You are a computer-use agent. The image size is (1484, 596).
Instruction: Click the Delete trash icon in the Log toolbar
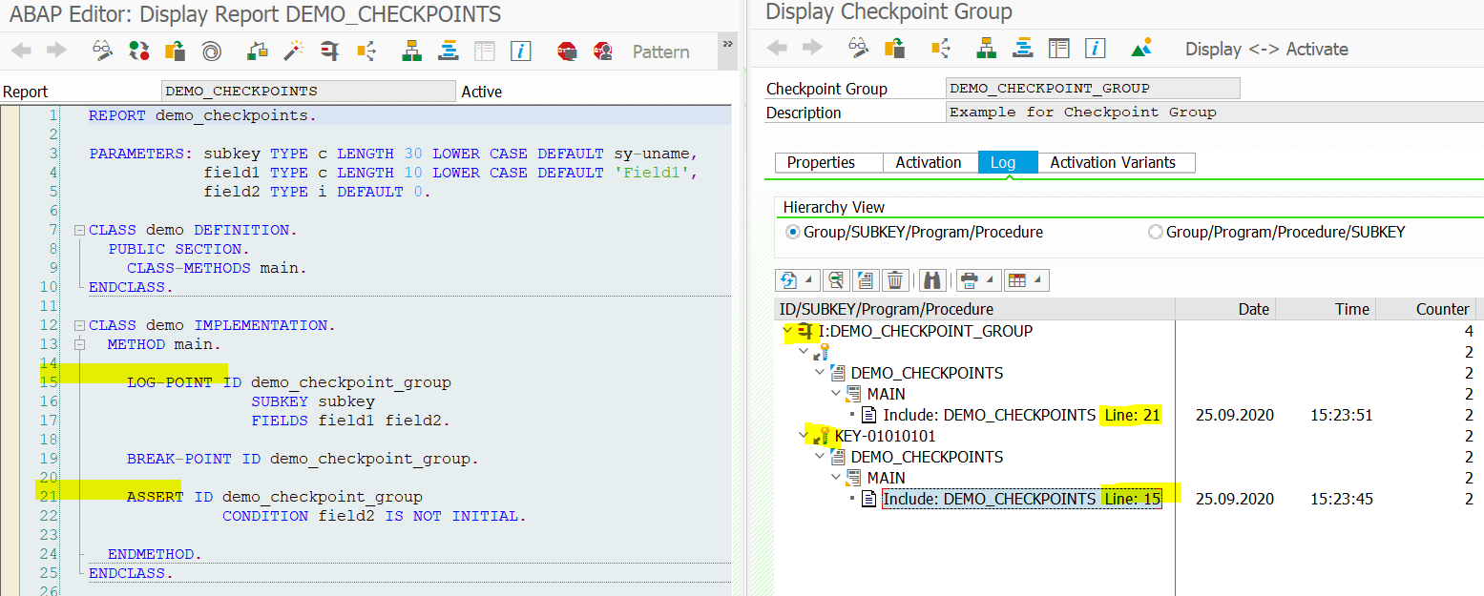click(894, 280)
